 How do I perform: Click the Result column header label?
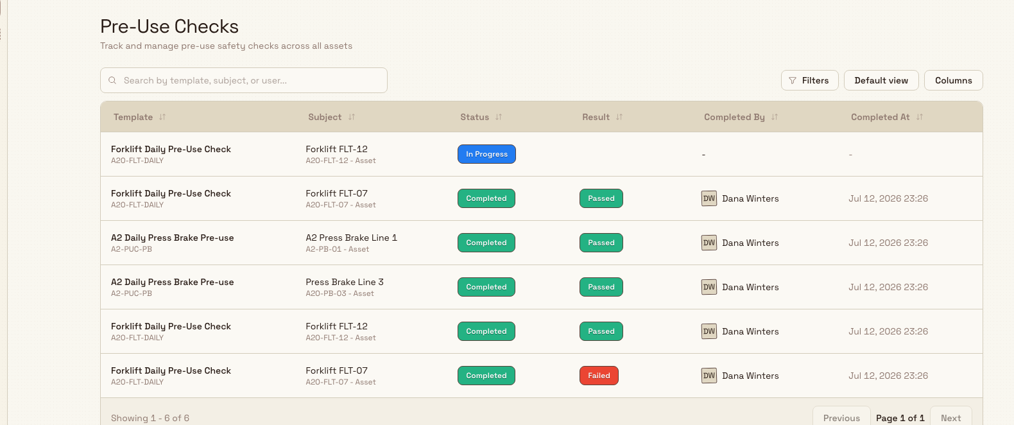596,117
